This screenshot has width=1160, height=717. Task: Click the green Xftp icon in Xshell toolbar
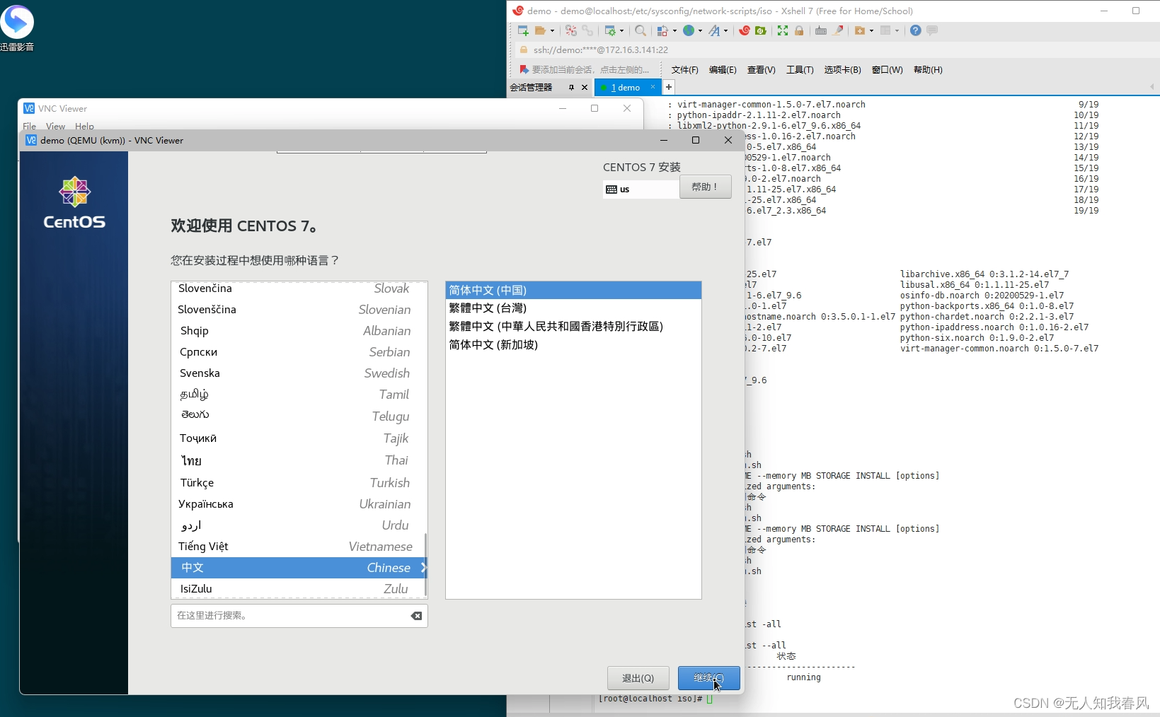(x=761, y=30)
